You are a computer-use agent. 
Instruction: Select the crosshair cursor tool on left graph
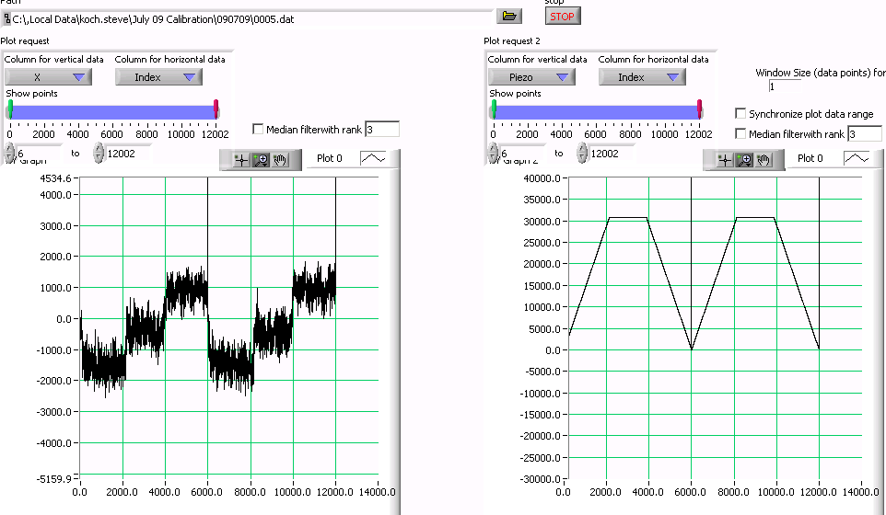coord(241,159)
